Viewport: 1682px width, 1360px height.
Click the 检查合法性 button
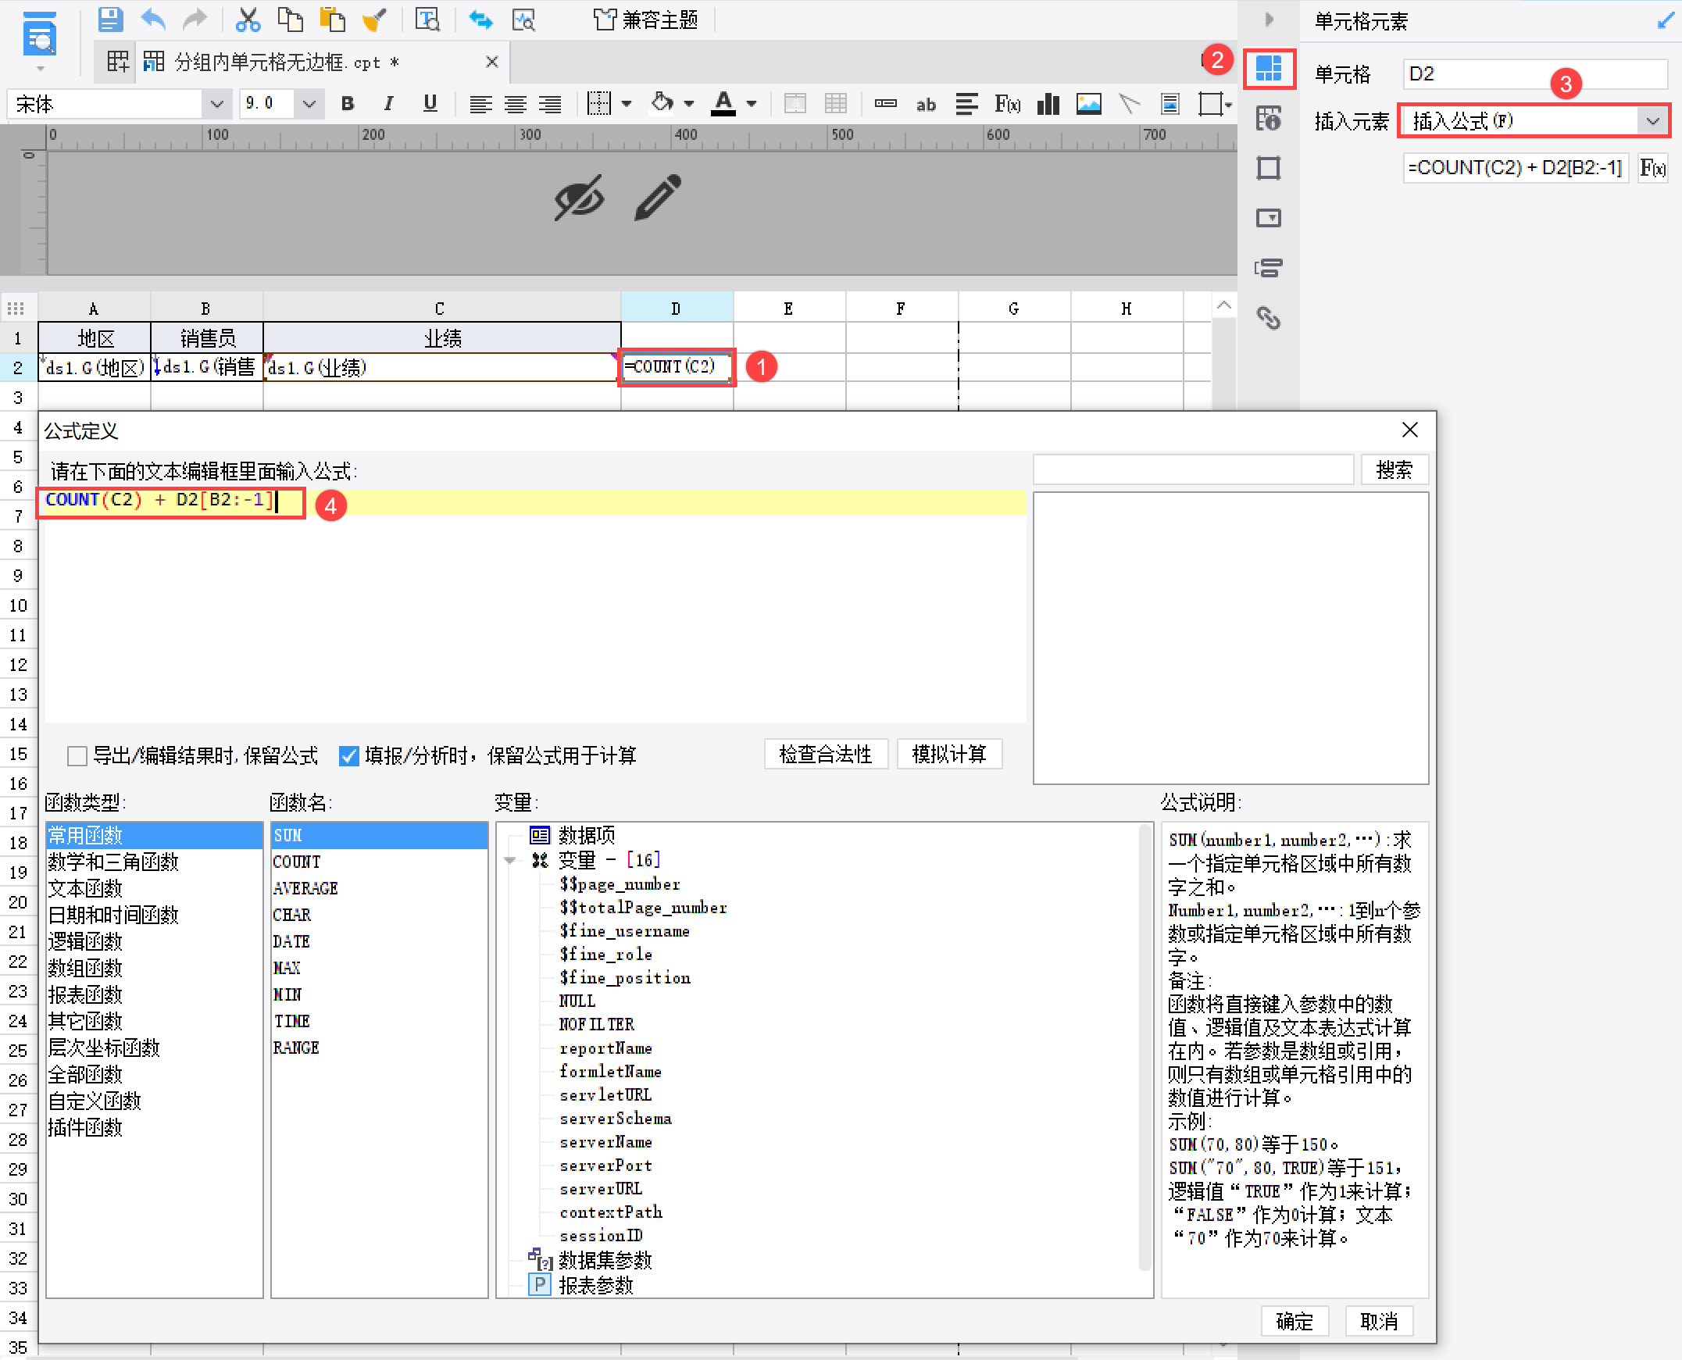point(825,755)
